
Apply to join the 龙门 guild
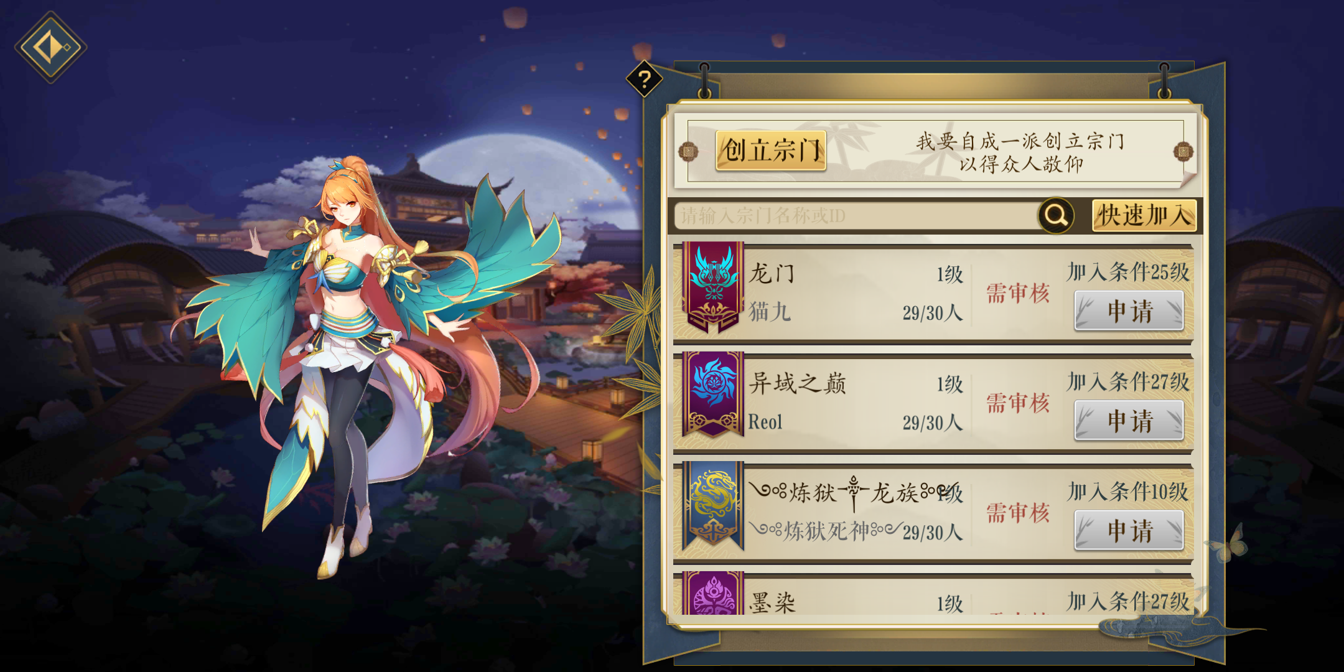point(1129,310)
